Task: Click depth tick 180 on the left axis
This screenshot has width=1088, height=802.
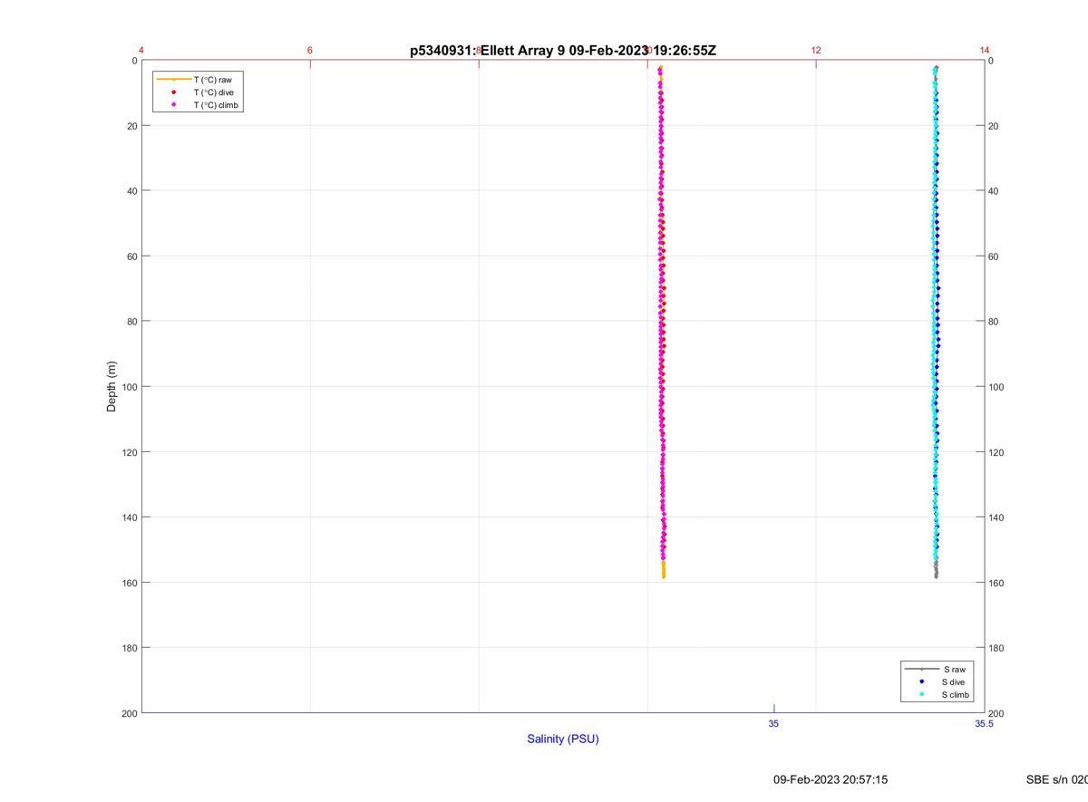Action: click(130, 648)
